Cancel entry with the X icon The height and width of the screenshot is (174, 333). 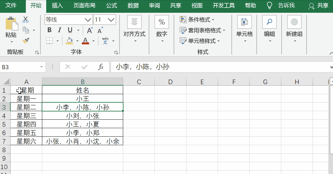[x=68, y=67]
